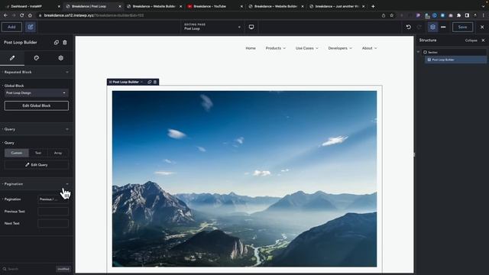The width and height of the screenshot is (489, 275).
Task: Click the Edit Query button
Action: (37, 165)
